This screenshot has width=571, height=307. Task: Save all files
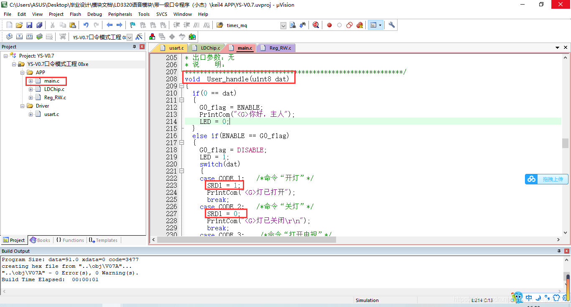pyautogui.click(x=39, y=25)
